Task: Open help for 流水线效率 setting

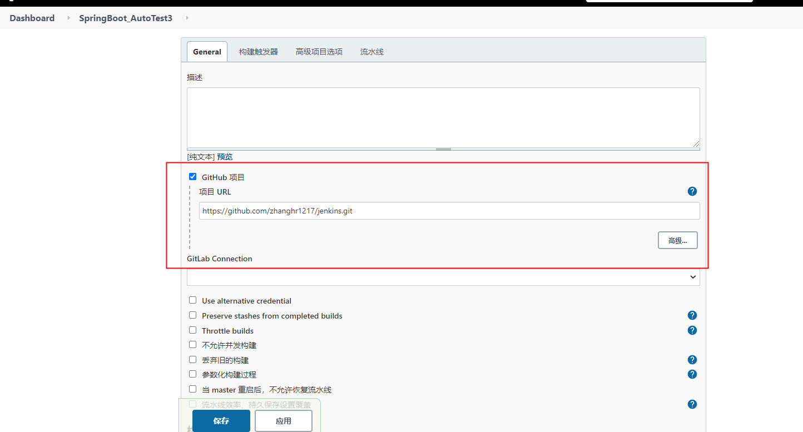Action: pos(692,404)
